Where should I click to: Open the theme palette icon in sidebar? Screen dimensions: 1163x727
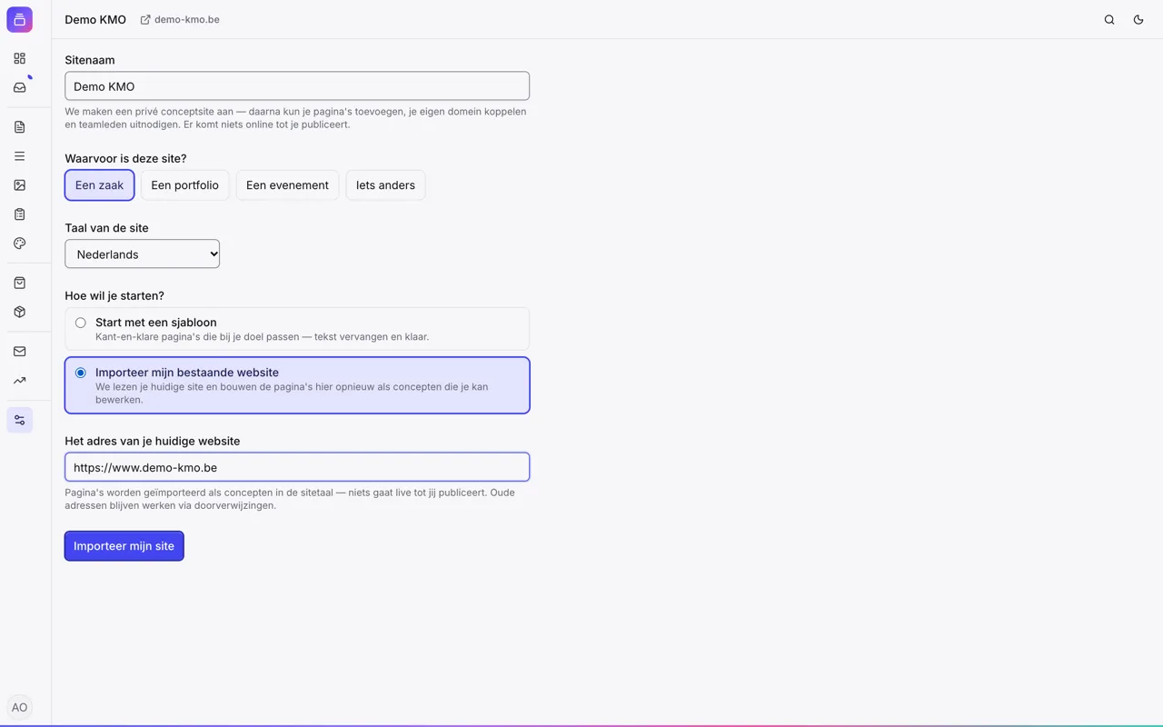coord(19,244)
